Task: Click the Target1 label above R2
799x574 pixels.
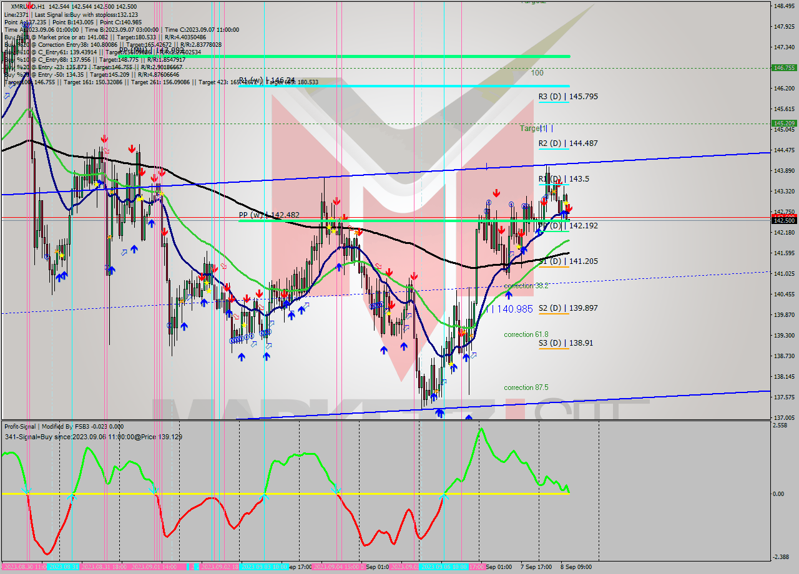Action: 534,128
